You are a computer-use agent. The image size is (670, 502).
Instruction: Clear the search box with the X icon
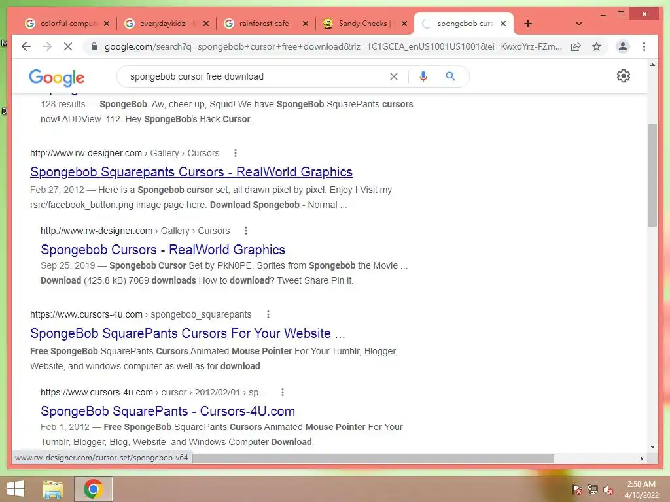click(393, 76)
